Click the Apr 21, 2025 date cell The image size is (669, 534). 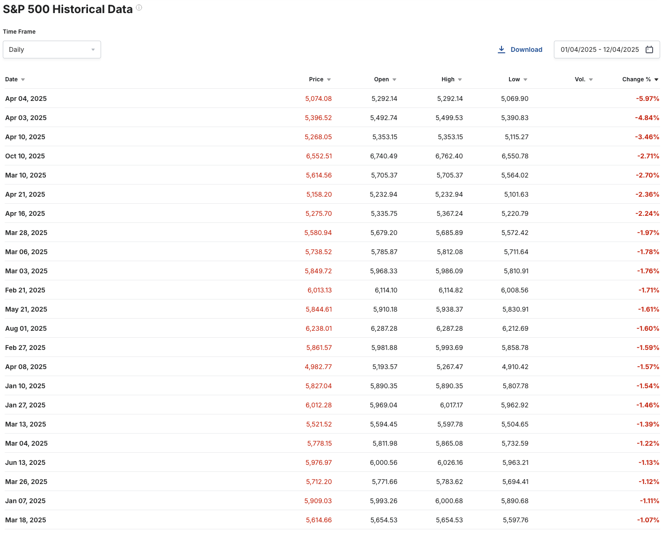click(x=25, y=194)
